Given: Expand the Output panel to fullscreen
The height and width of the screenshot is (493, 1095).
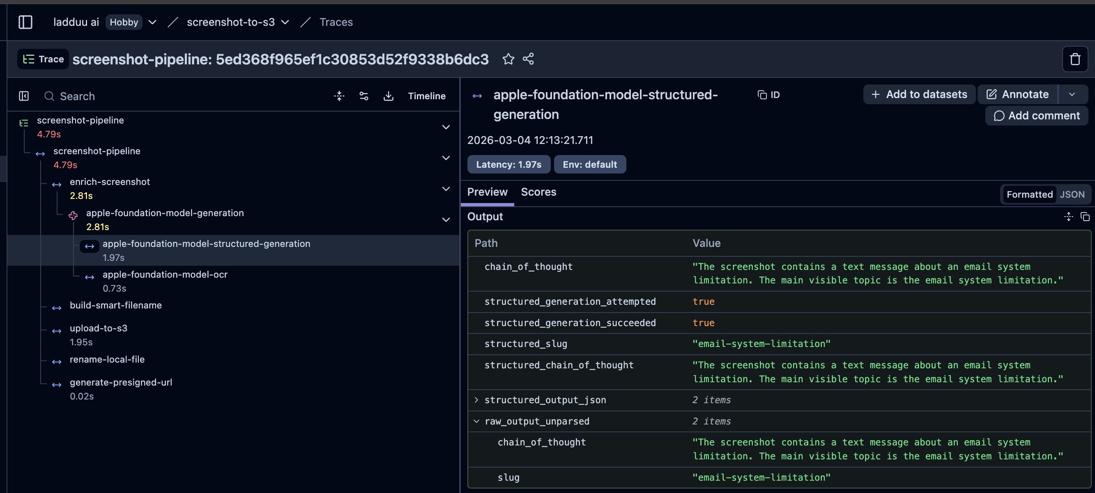Looking at the screenshot, I should 1068,217.
